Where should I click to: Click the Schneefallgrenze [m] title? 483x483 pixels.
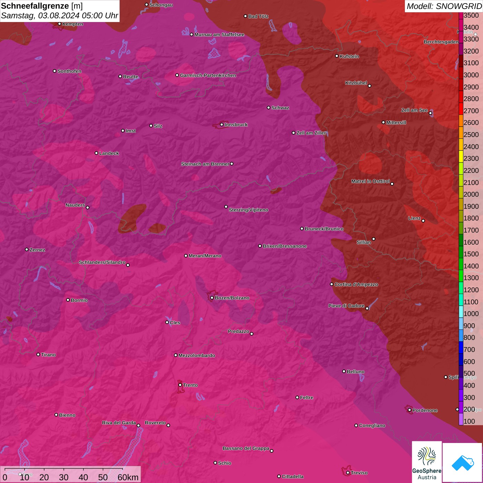pos(42,6)
